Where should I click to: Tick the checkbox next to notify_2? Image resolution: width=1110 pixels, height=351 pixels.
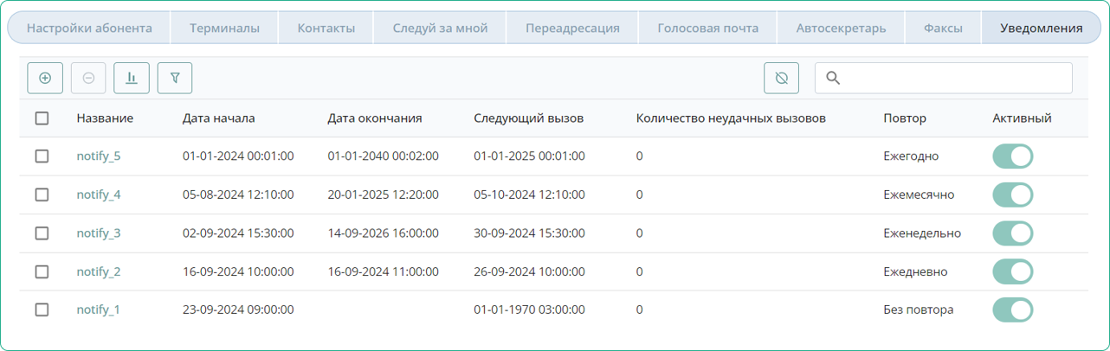click(42, 271)
